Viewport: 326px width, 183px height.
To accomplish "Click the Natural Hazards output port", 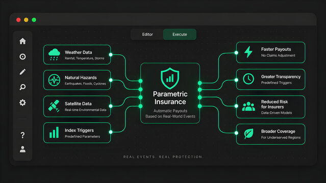I will [111, 80].
